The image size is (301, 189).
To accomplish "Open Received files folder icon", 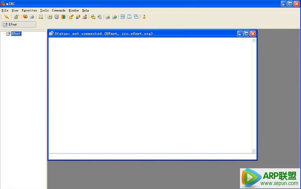I will pos(93,17).
